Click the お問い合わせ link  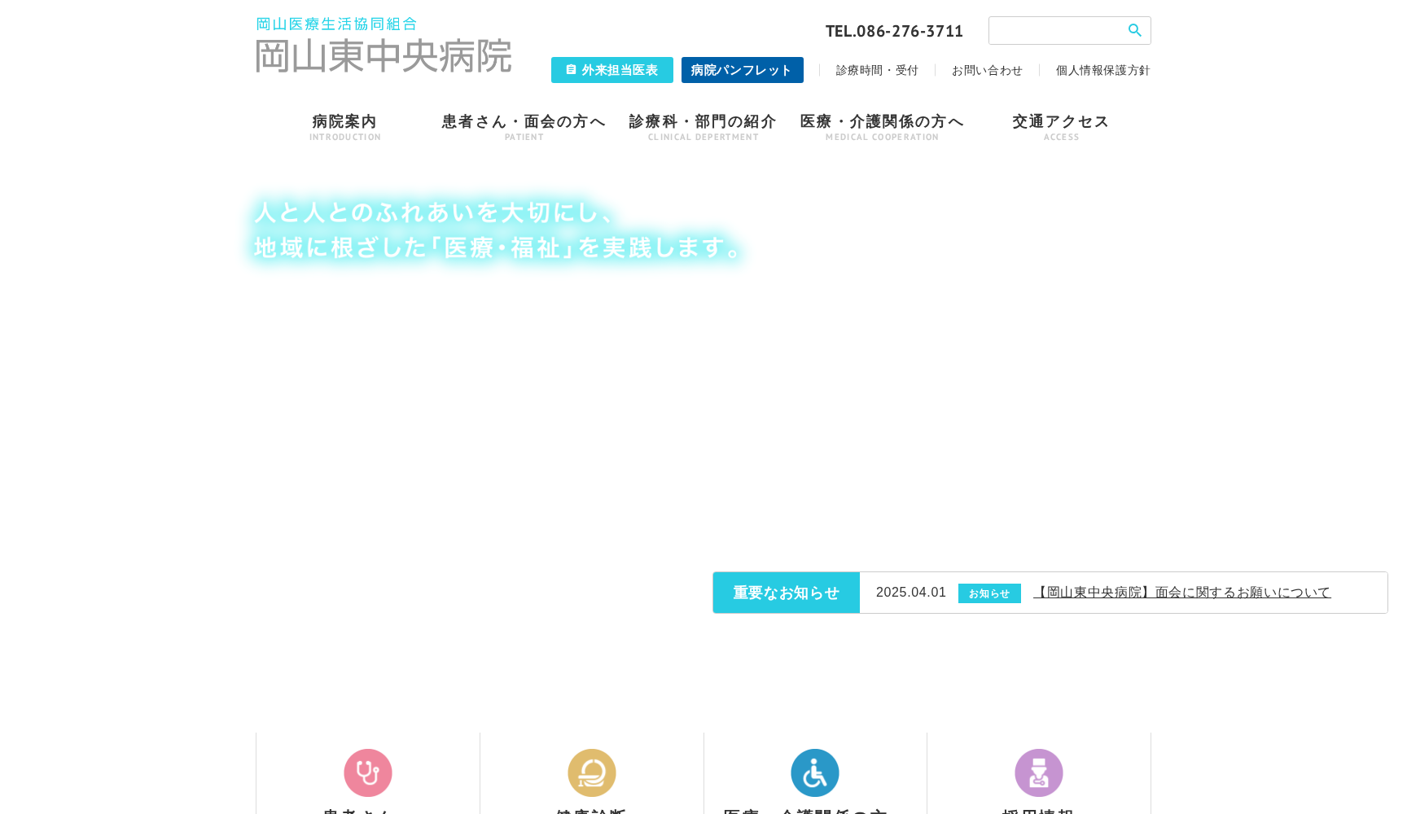(988, 70)
